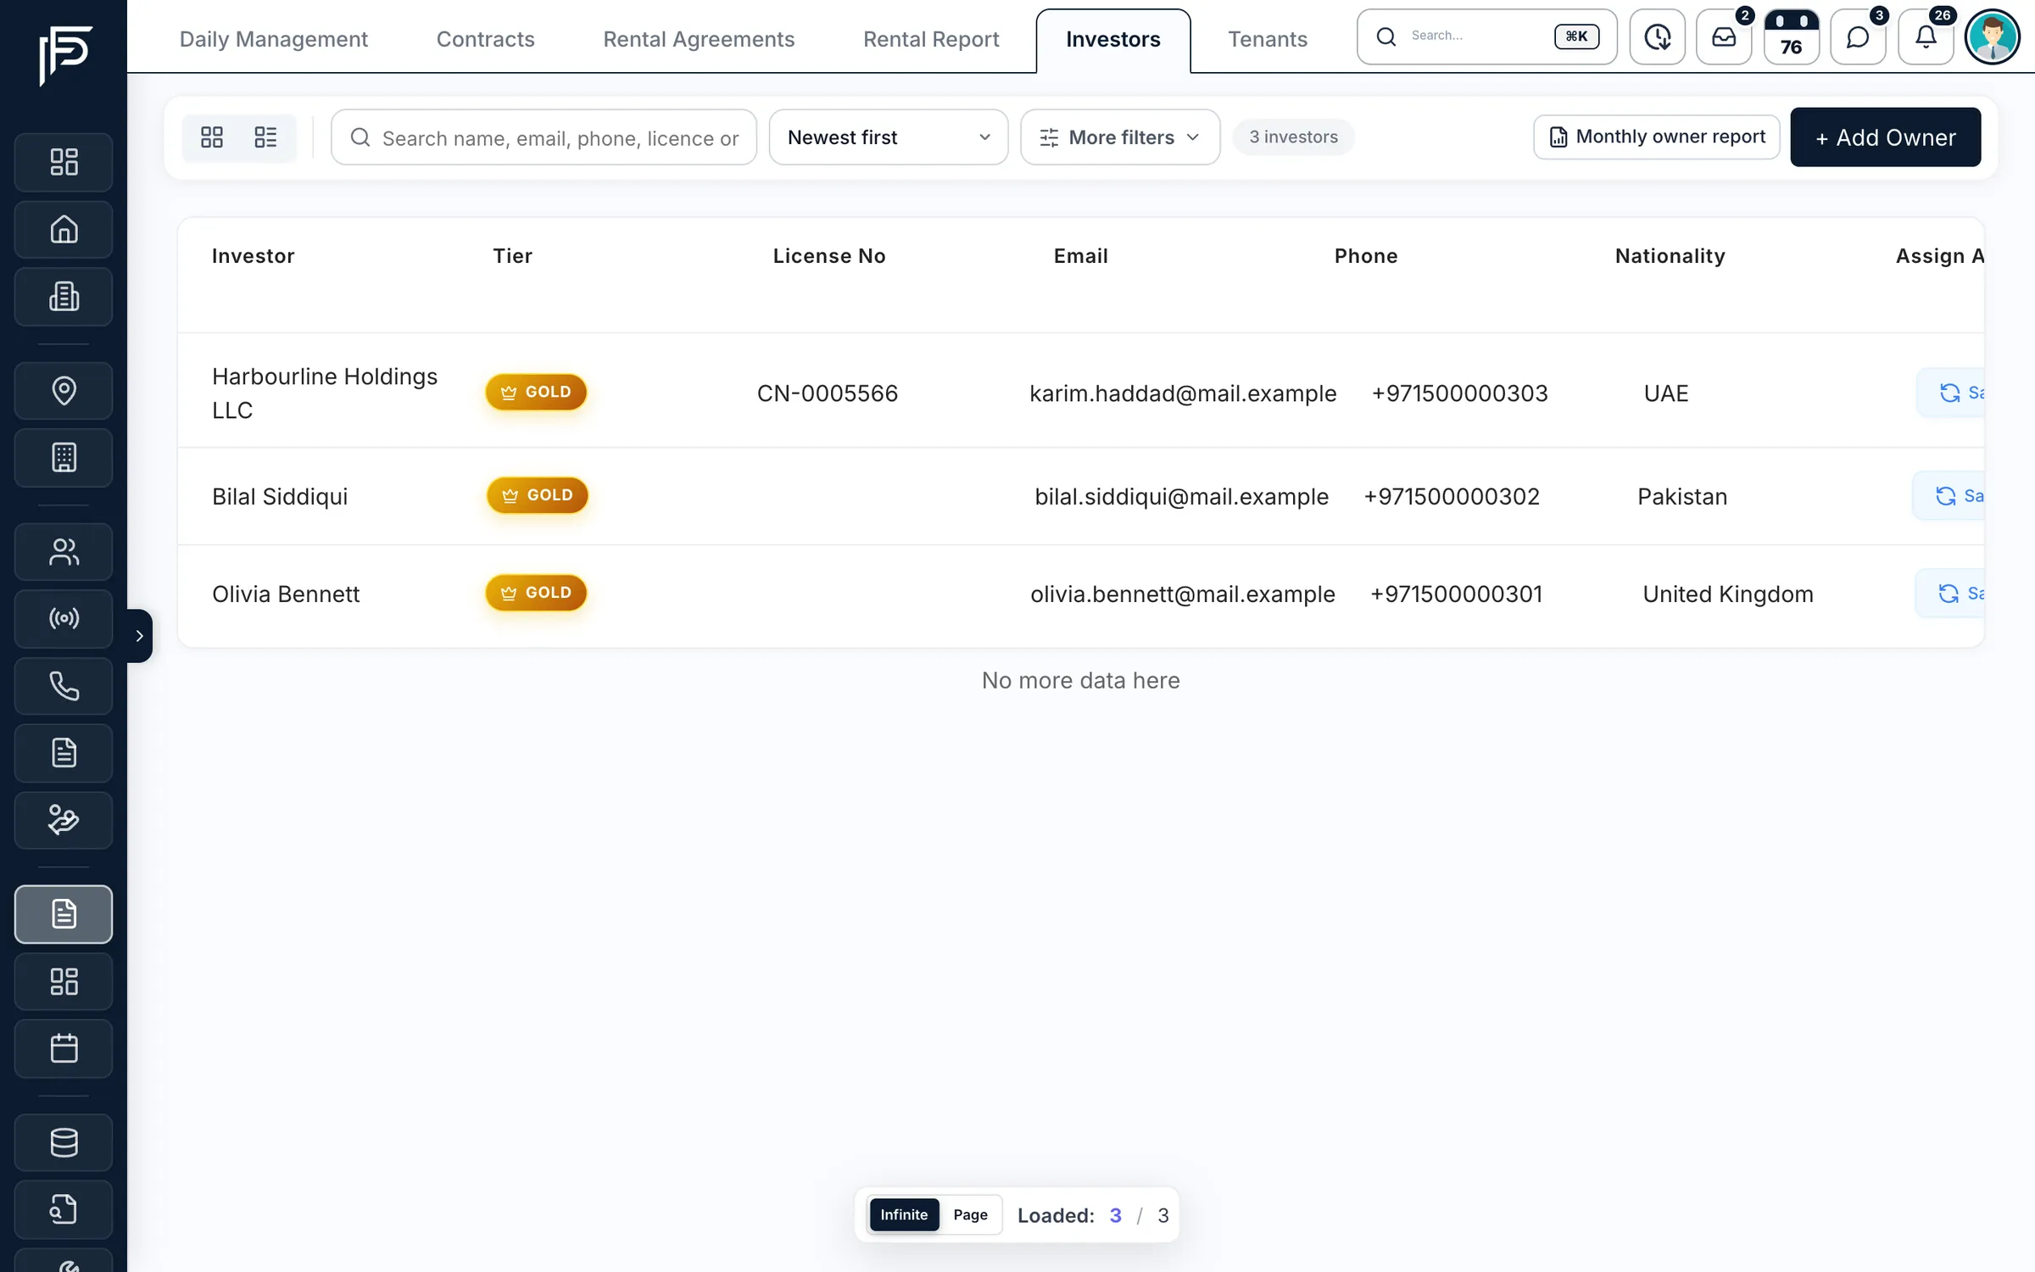Open the dashboard grid icon at sidebar top
Screen dimensions: 2035x1272
(x=64, y=162)
